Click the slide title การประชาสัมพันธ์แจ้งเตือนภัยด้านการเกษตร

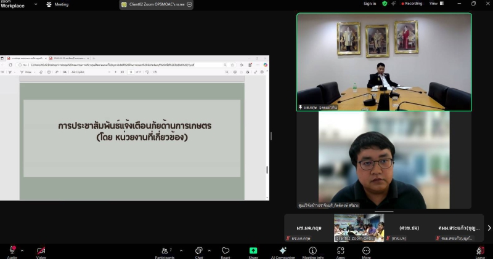(x=134, y=126)
